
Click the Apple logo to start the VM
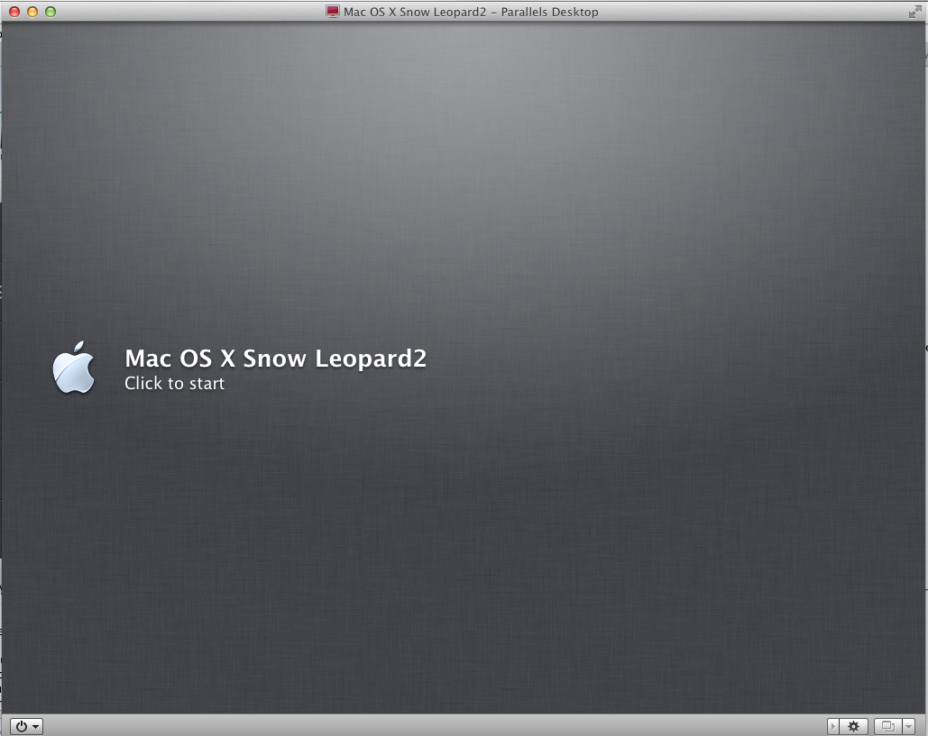73,368
